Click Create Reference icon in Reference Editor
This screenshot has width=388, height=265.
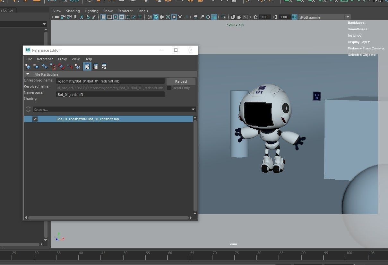pos(28,66)
